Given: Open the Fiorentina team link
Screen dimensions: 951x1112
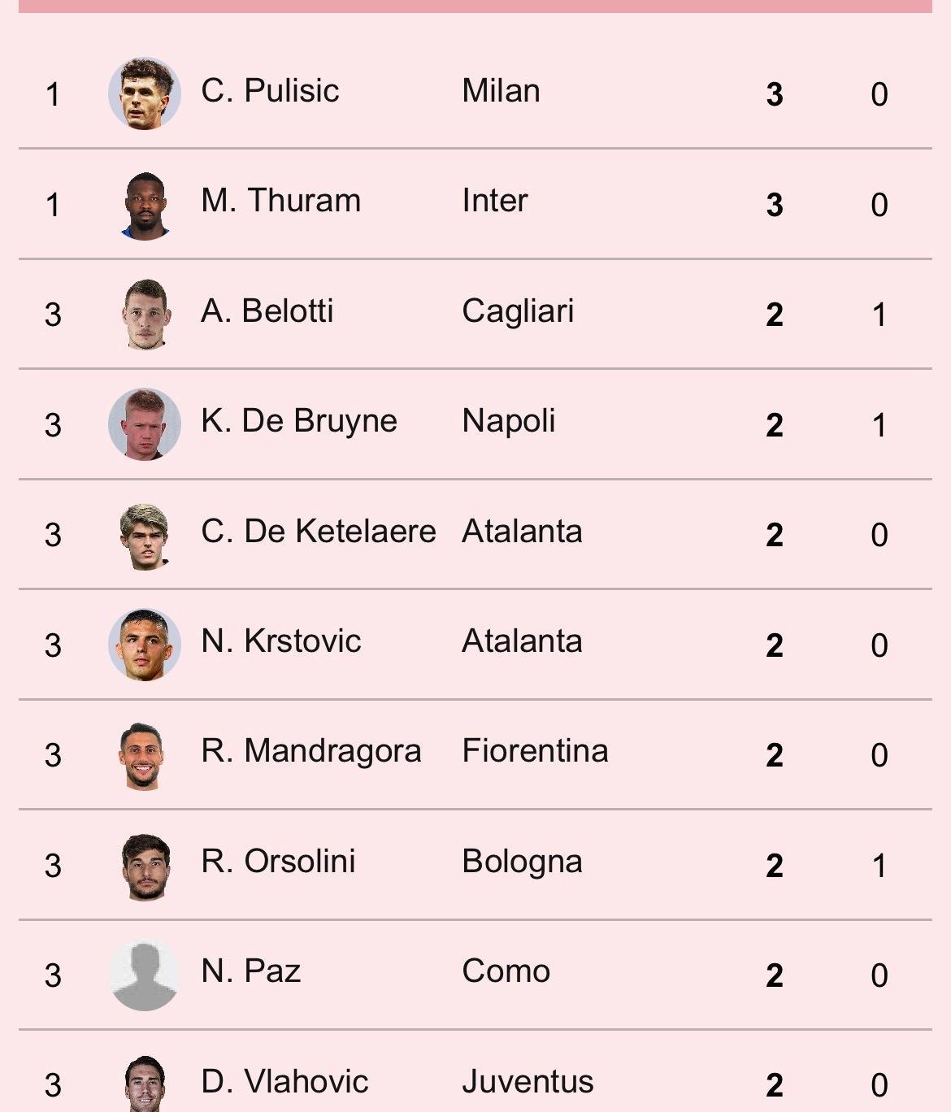Looking at the screenshot, I should 535,750.
